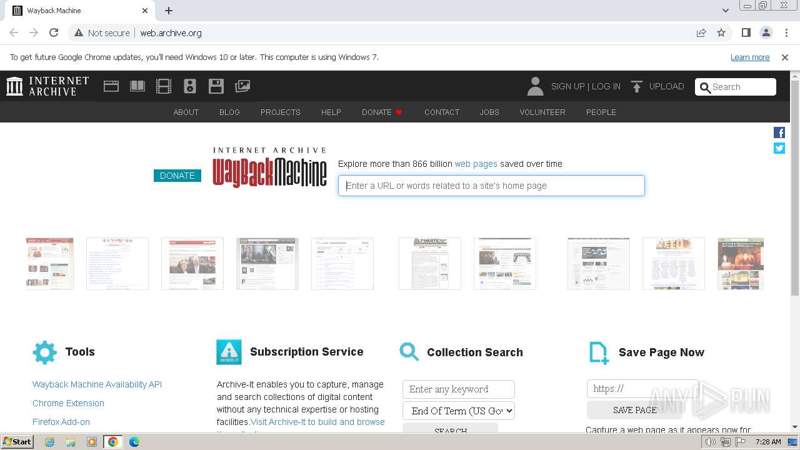Click the UPLOAD link

point(666,86)
